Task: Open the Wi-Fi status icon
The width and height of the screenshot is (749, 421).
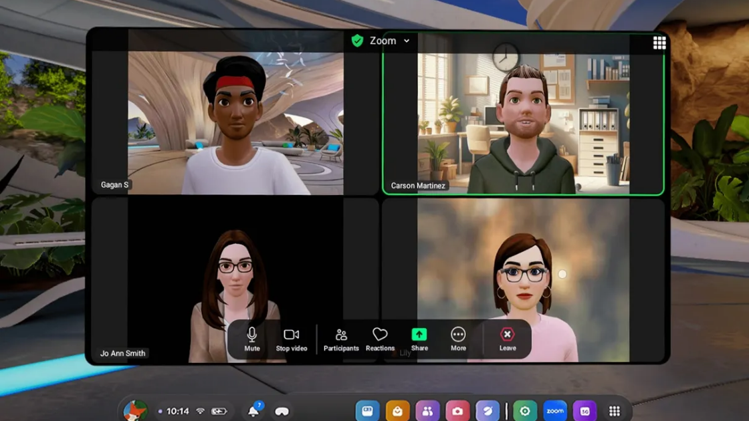Action: [201, 411]
